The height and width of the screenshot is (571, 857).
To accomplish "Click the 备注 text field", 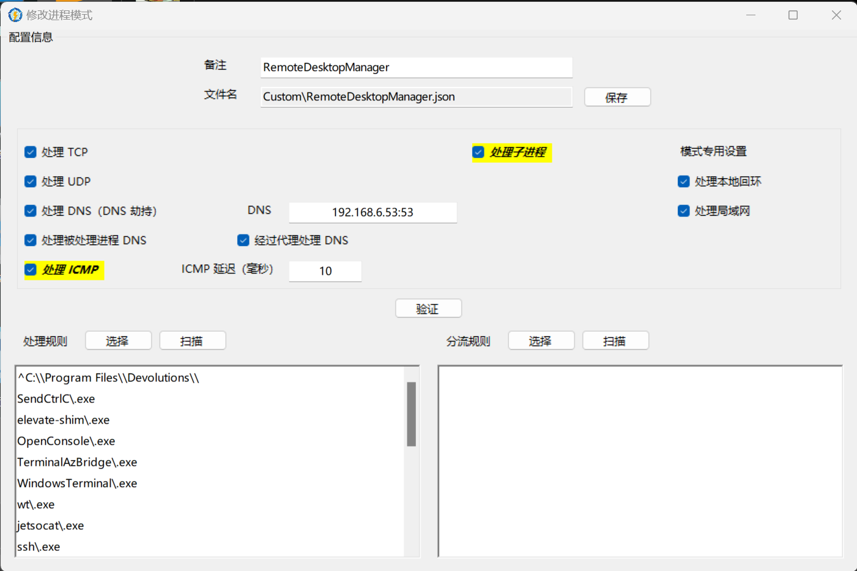I will (416, 67).
